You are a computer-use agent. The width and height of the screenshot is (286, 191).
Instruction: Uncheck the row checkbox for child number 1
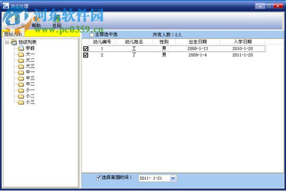click(86, 48)
